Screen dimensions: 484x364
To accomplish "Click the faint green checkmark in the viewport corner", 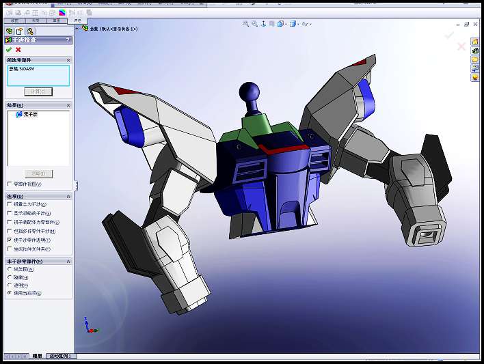I will click(x=449, y=35).
